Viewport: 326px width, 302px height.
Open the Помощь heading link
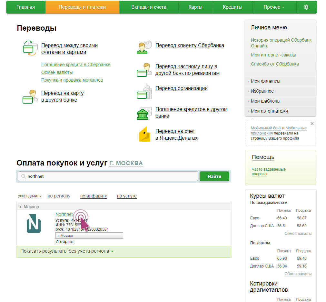click(263, 157)
